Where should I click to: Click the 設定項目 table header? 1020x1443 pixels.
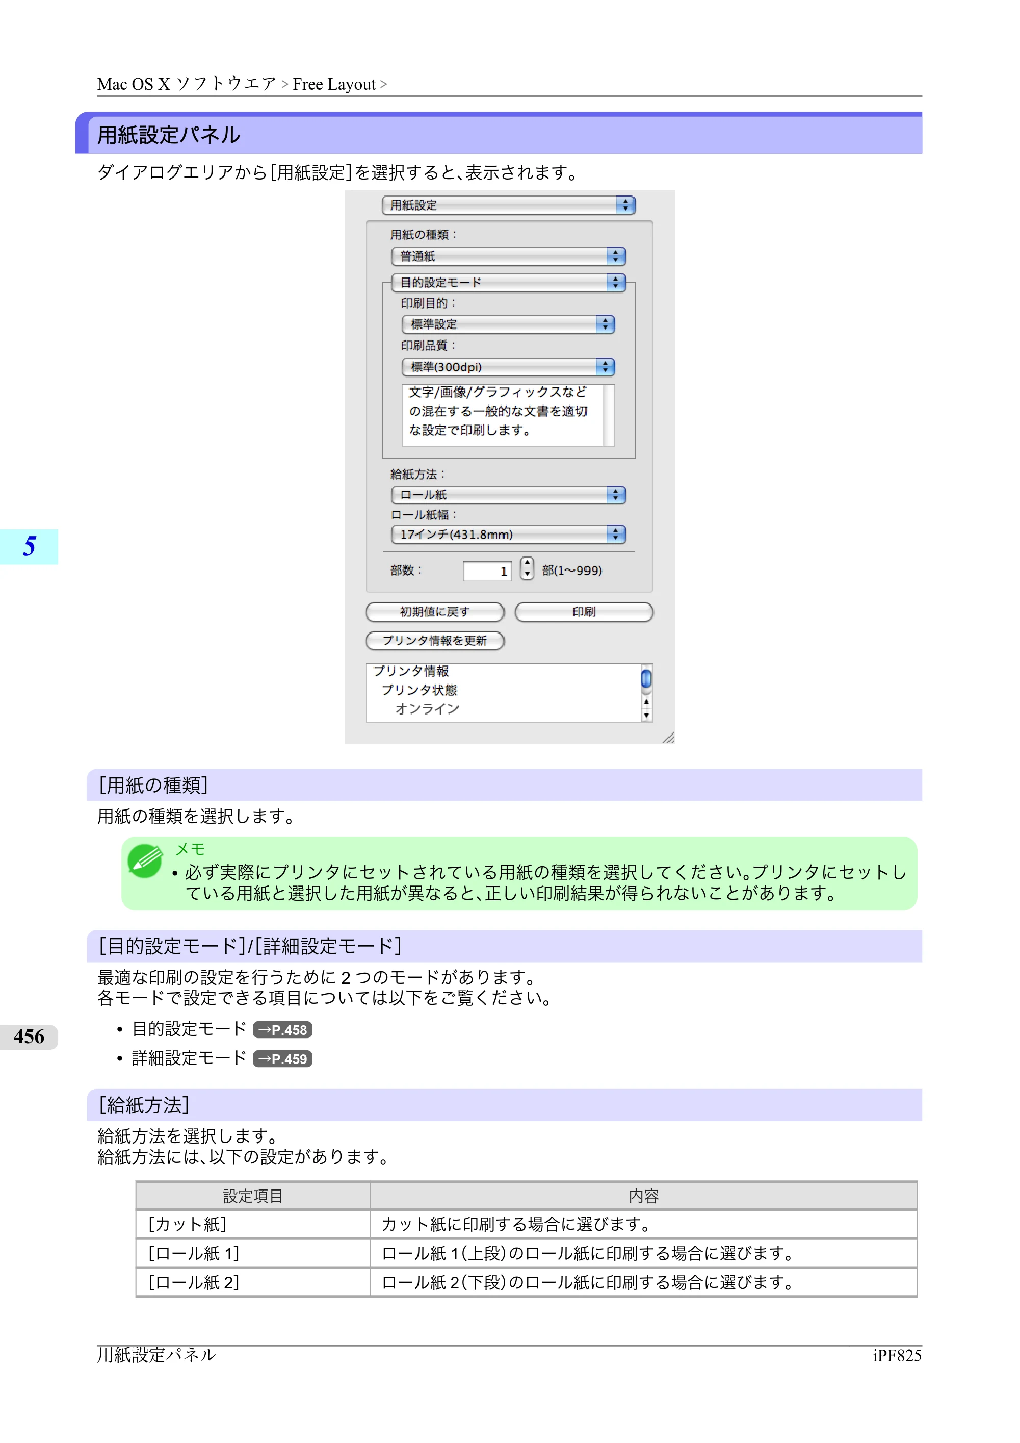pos(253,1196)
